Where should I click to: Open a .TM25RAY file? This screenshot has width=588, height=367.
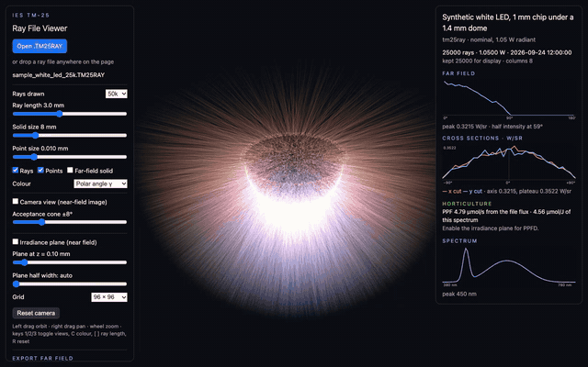pos(40,46)
